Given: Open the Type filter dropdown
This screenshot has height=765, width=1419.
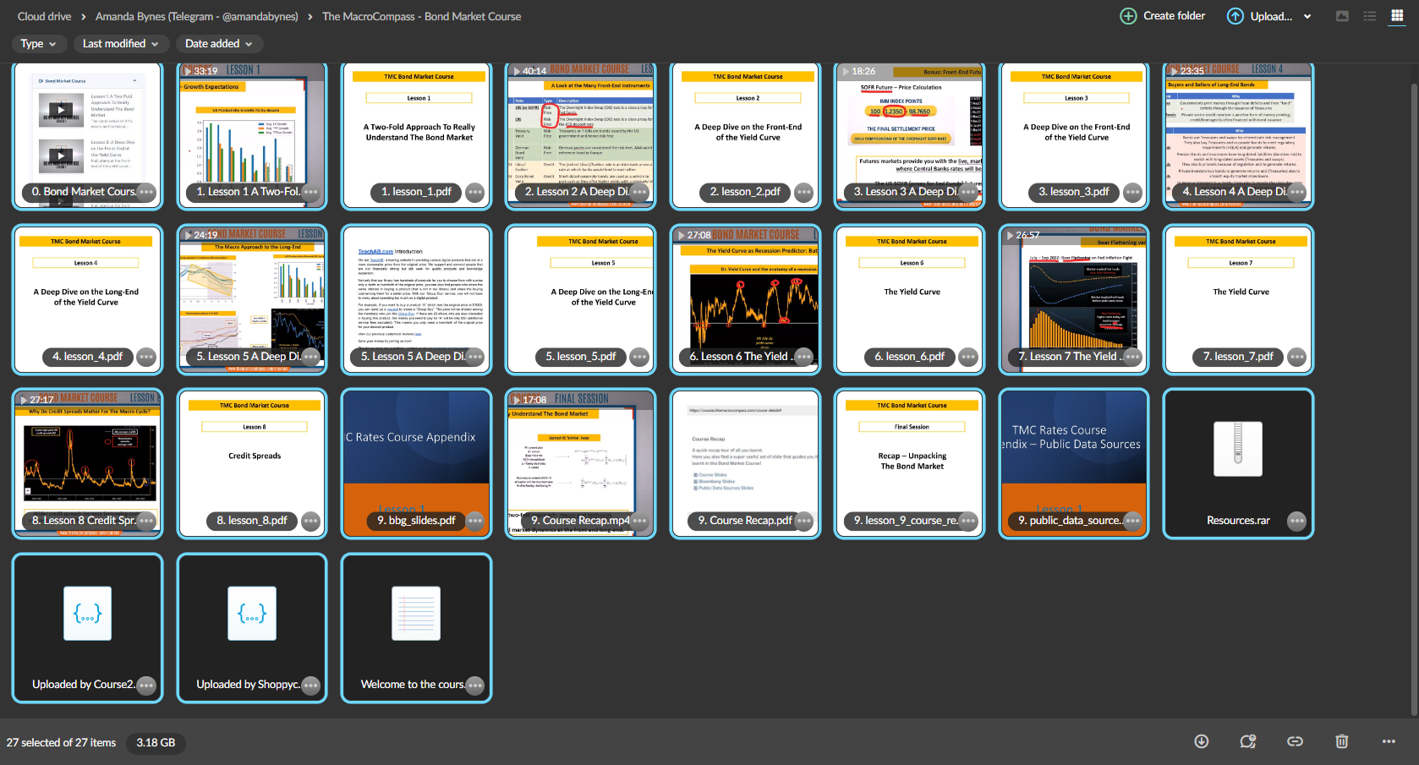Looking at the screenshot, I should [38, 44].
